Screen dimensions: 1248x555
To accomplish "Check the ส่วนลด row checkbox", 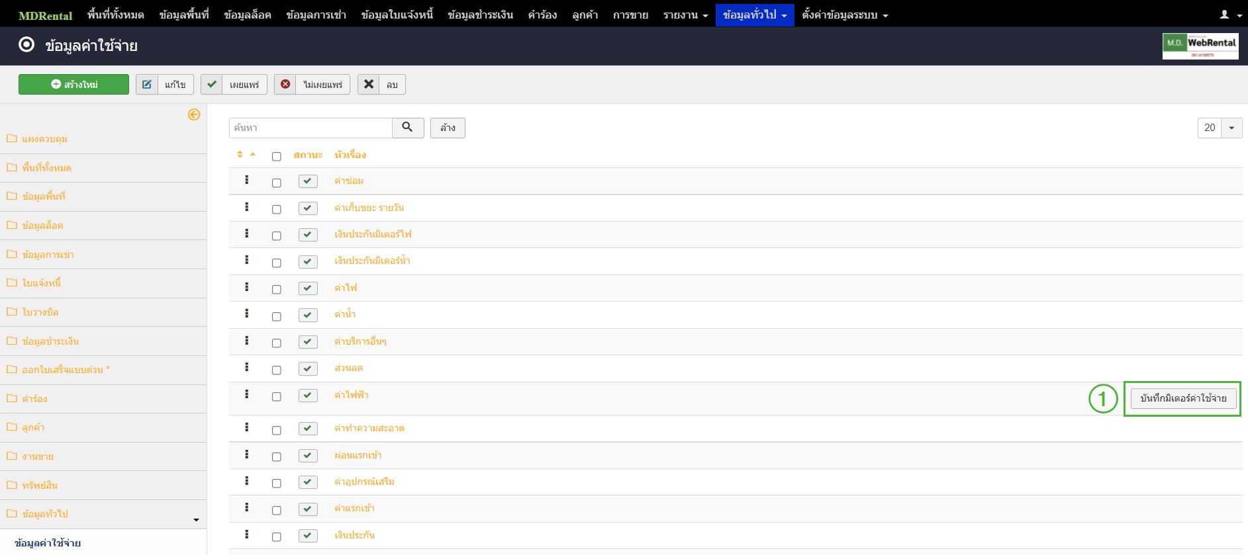I will (x=277, y=370).
